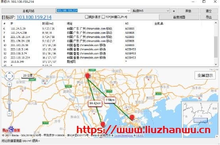This screenshot has height=145, width=220.
Task: Click the results list vertical scrollbar thumb
Action: point(216,46)
